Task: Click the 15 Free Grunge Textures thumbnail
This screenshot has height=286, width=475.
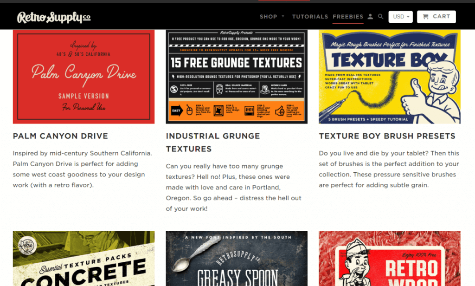Action: 237,77
